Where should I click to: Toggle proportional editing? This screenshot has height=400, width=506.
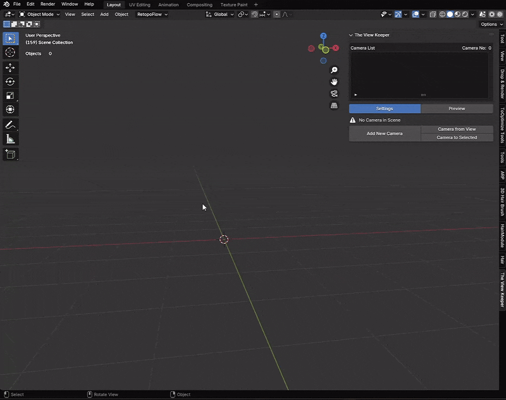coord(276,14)
